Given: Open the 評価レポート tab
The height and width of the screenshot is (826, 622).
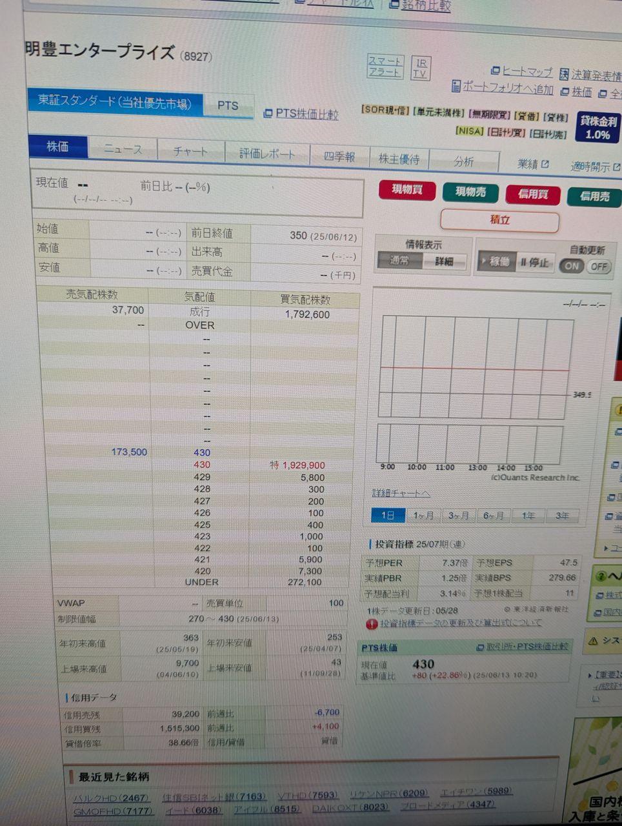Looking at the screenshot, I should click(267, 154).
